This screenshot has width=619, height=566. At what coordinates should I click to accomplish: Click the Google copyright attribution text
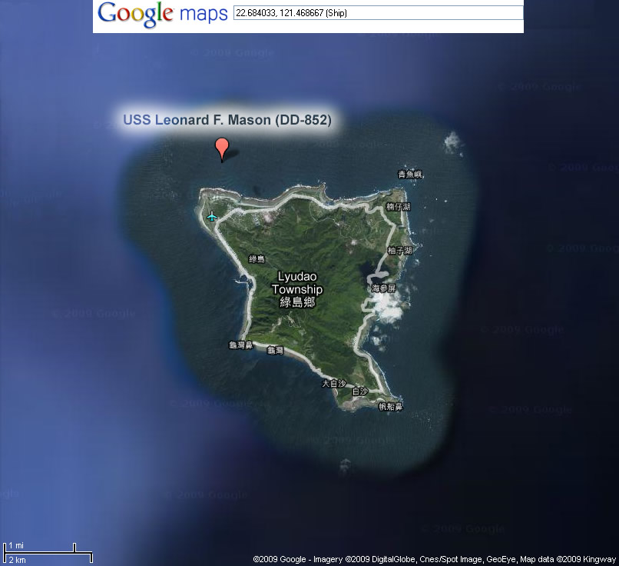click(x=434, y=559)
